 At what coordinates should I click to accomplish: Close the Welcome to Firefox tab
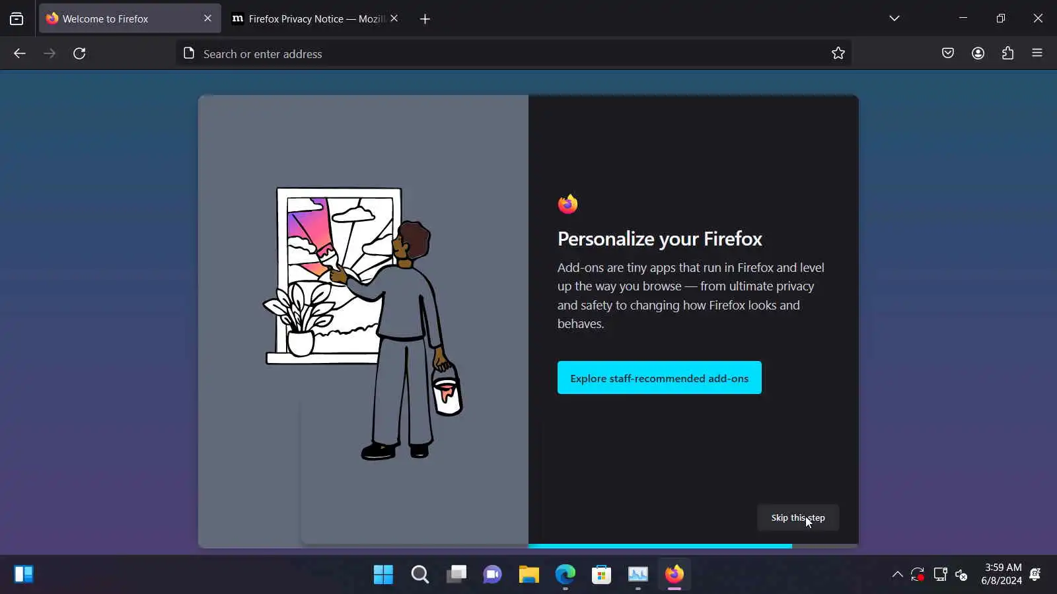207,18
